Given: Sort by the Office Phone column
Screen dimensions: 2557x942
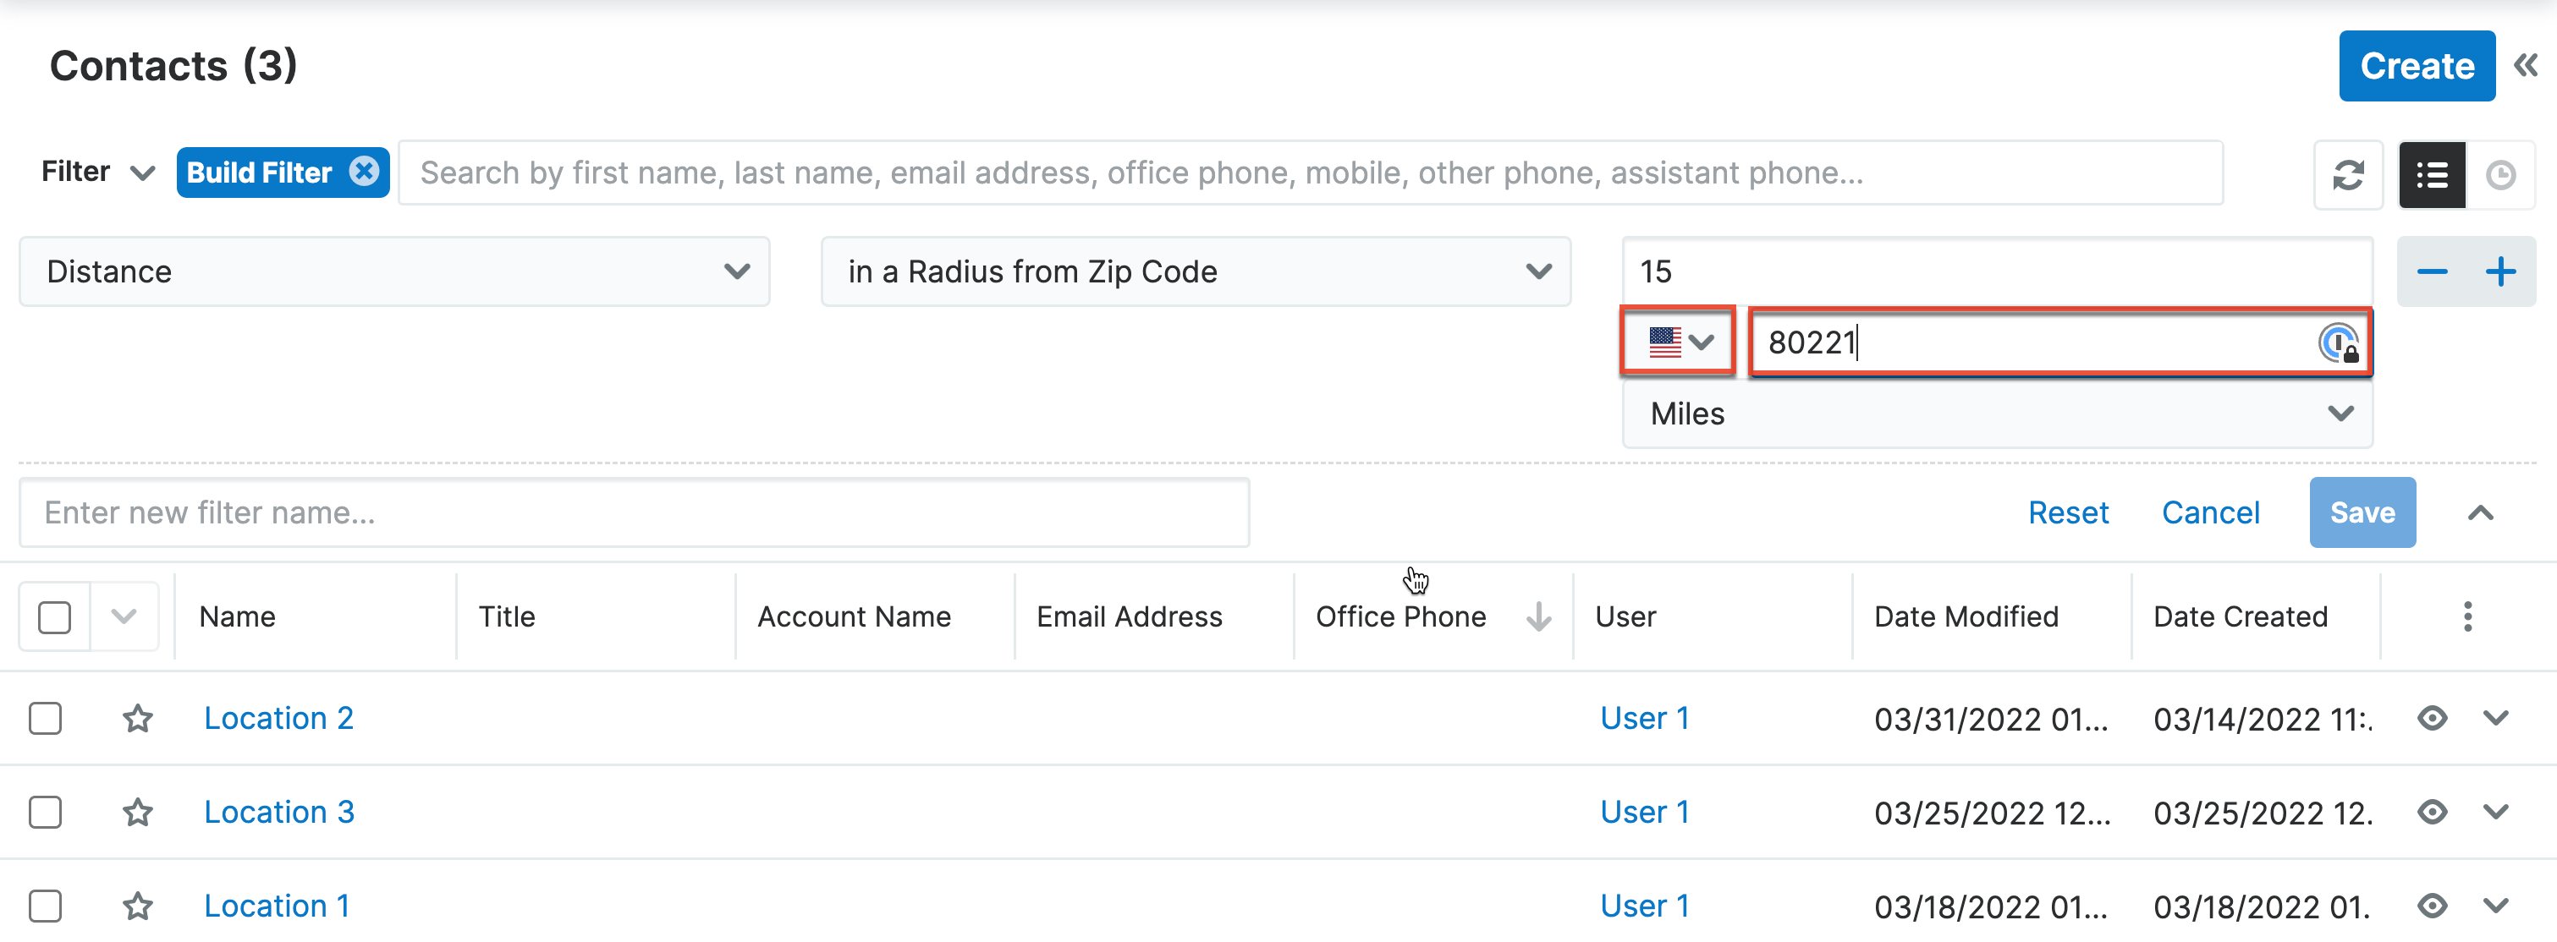Looking at the screenshot, I should tap(1400, 616).
